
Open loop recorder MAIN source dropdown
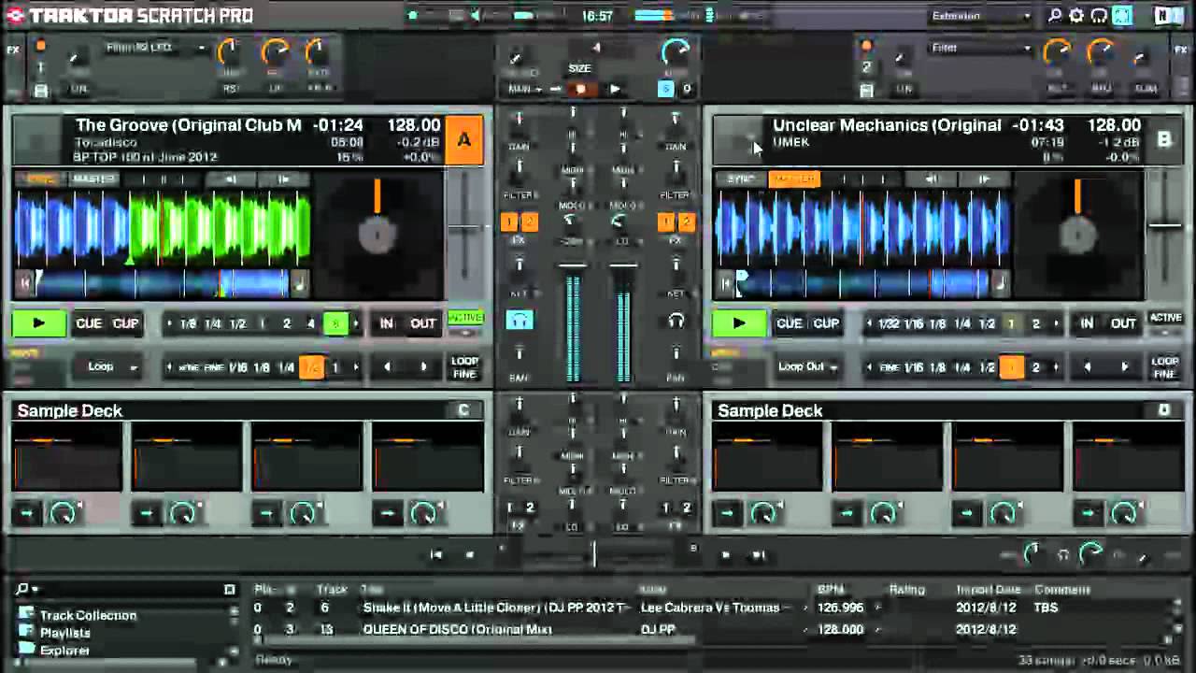point(525,90)
